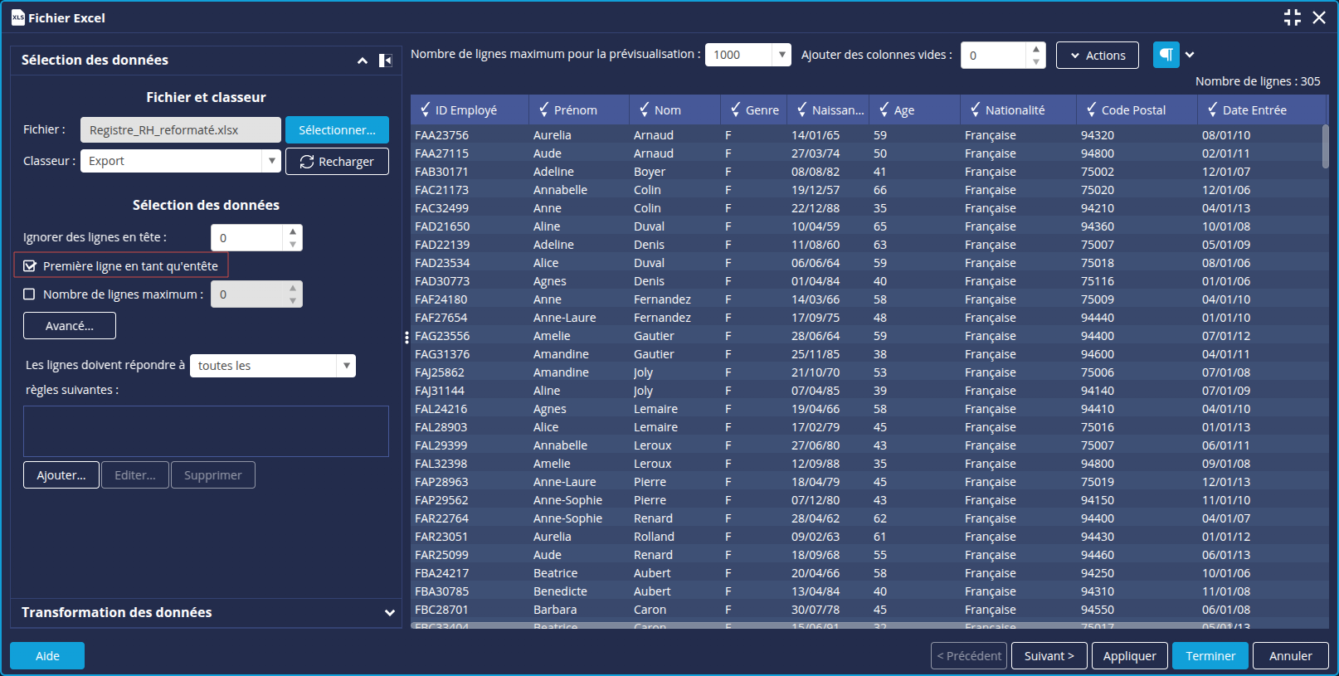Click the pilcrow formatting marks icon

1166,55
